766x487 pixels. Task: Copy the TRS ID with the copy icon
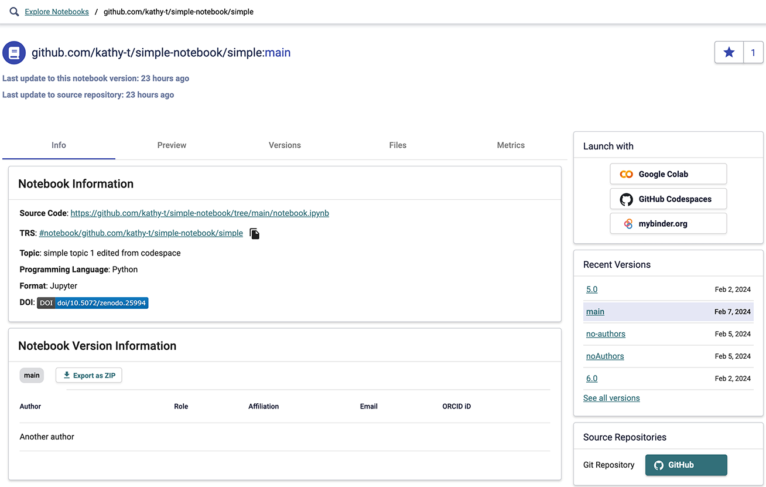(254, 234)
